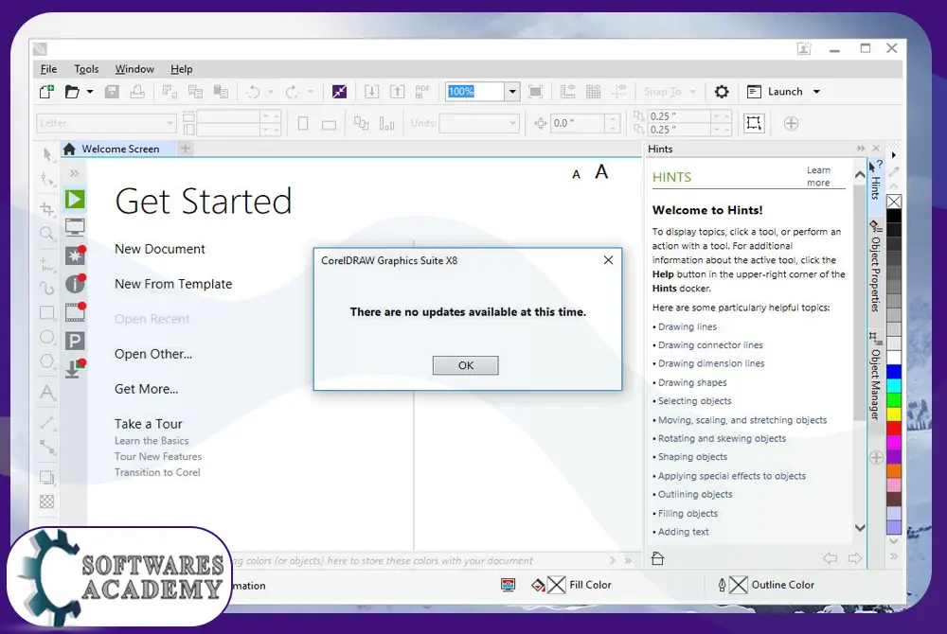Viewport: 947px width, 634px height.
Task: Open the Open folder dropdown arrow
Action: click(90, 92)
